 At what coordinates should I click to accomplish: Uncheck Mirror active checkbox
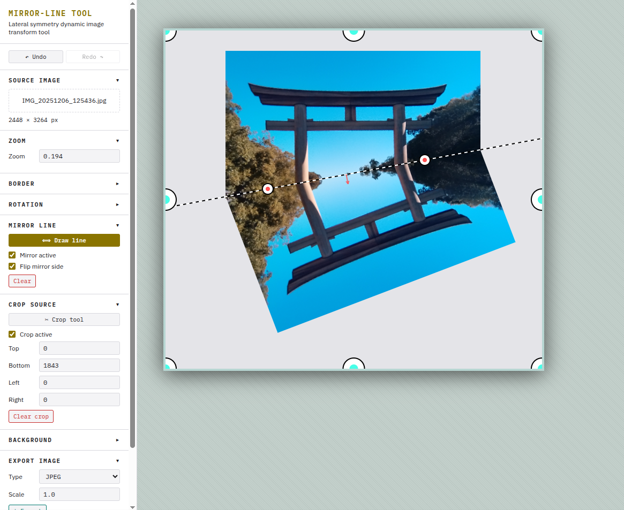(x=12, y=255)
